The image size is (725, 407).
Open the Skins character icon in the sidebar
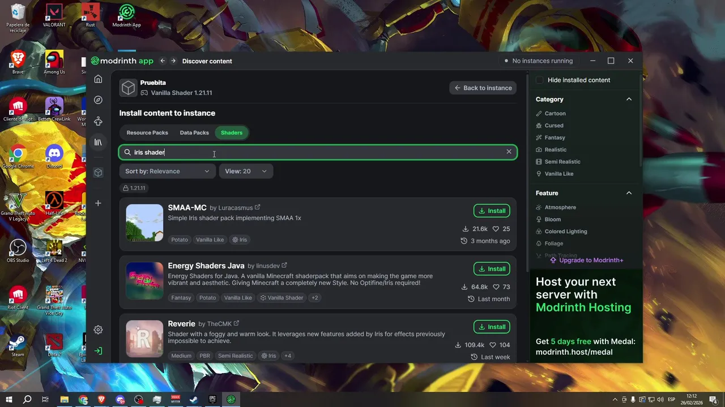tap(98, 121)
